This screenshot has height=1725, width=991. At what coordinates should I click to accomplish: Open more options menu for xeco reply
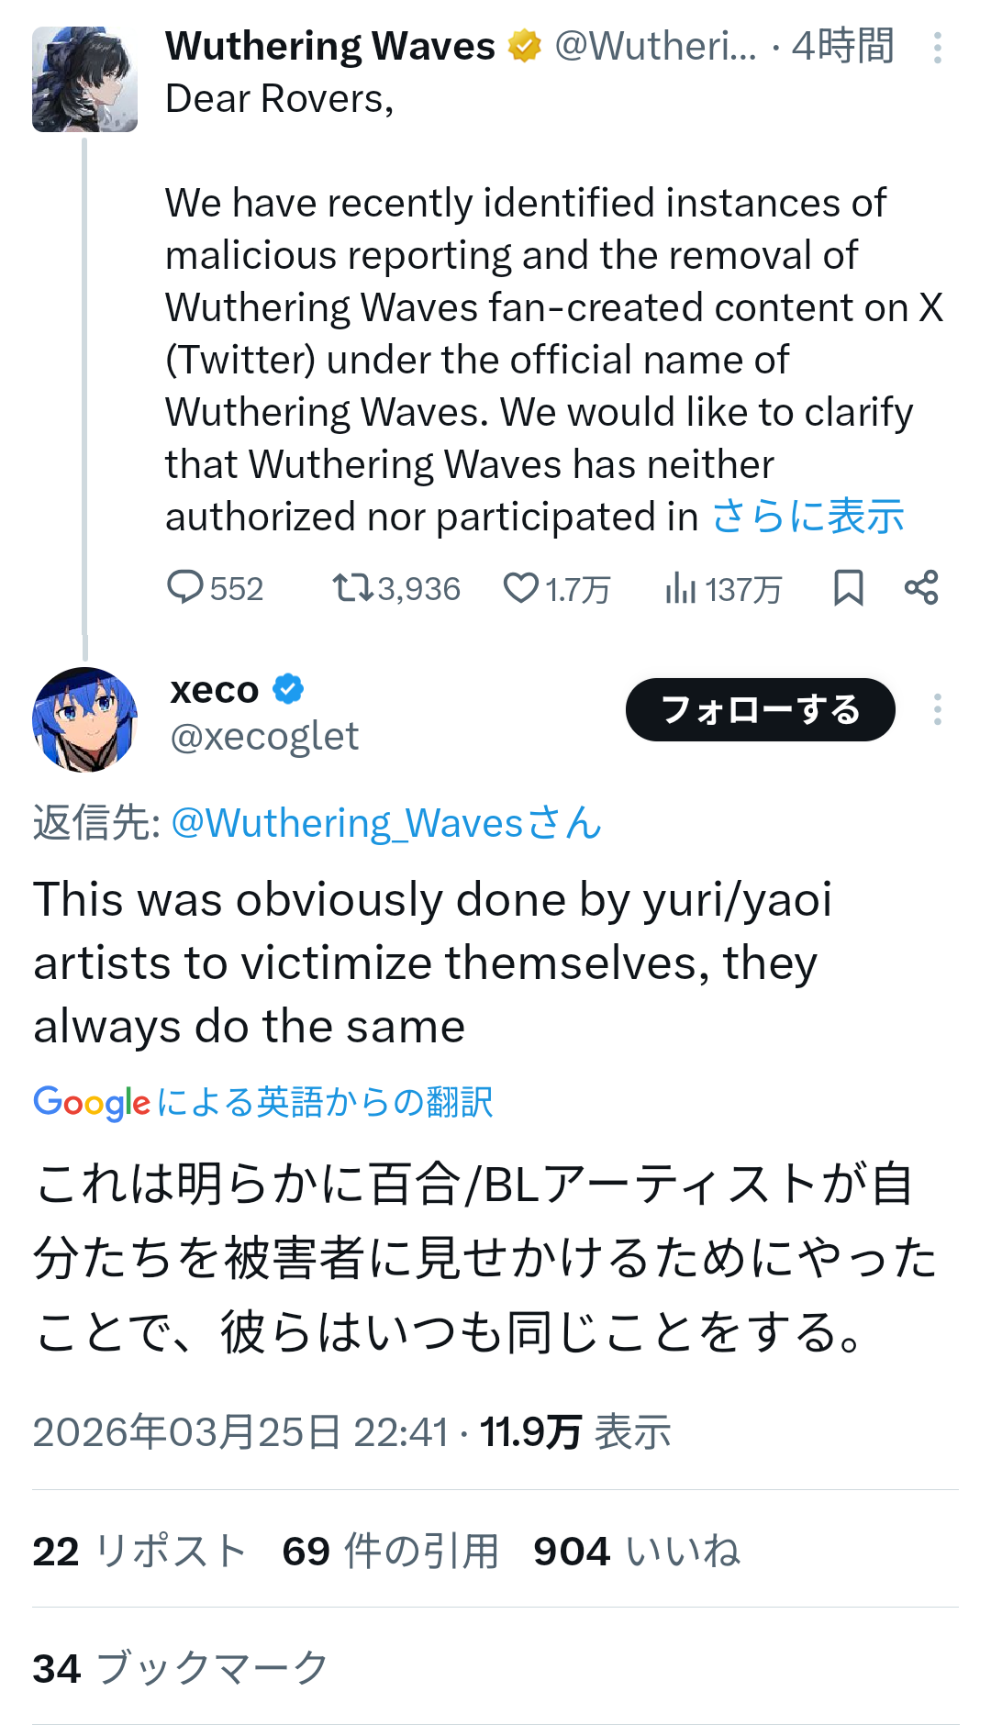tap(937, 709)
